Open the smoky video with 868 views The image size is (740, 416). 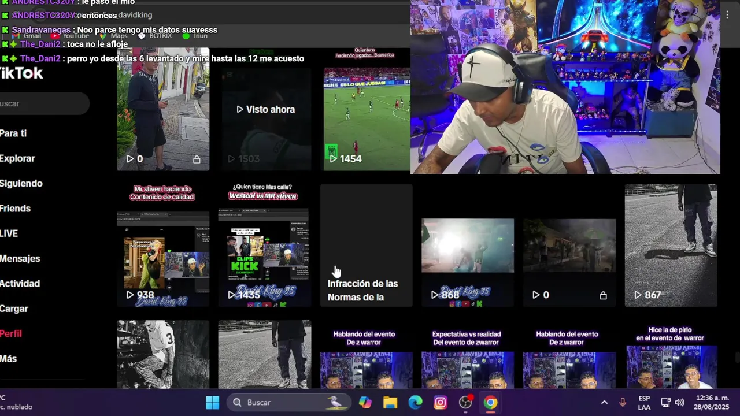(x=468, y=246)
